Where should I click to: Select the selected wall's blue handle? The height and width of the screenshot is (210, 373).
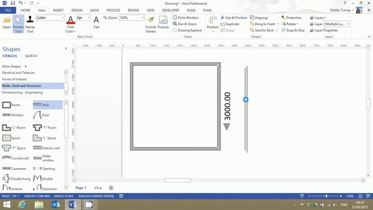tap(246, 100)
